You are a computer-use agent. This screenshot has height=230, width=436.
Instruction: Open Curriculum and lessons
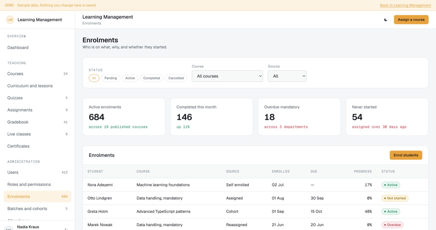pyautogui.click(x=37, y=86)
